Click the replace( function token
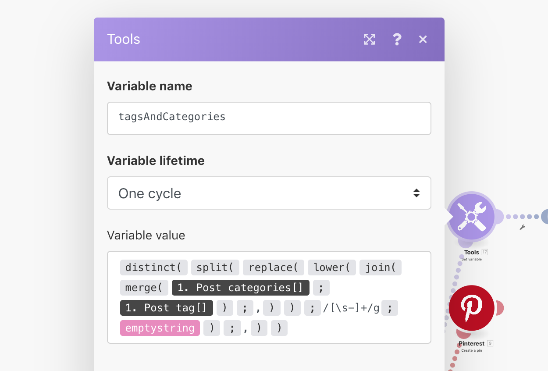The width and height of the screenshot is (548, 371). pyautogui.click(x=273, y=268)
